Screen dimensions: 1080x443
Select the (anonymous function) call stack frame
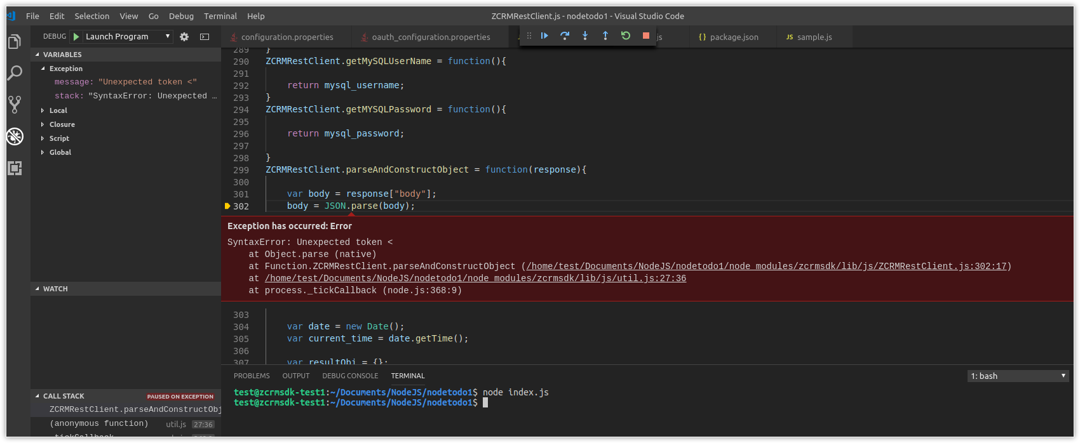click(x=126, y=423)
